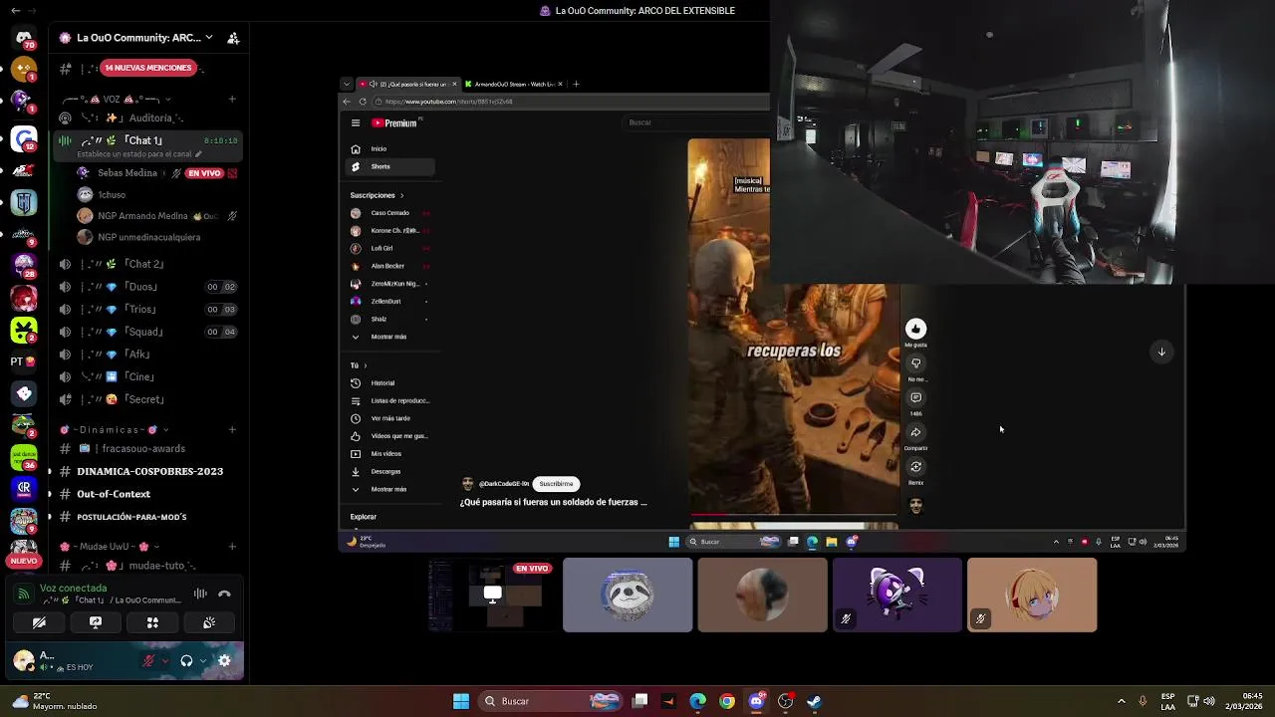The height and width of the screenshot is (717, 1275).
Task: Join the Duos voice channel
Action: (x=147, y=287)
